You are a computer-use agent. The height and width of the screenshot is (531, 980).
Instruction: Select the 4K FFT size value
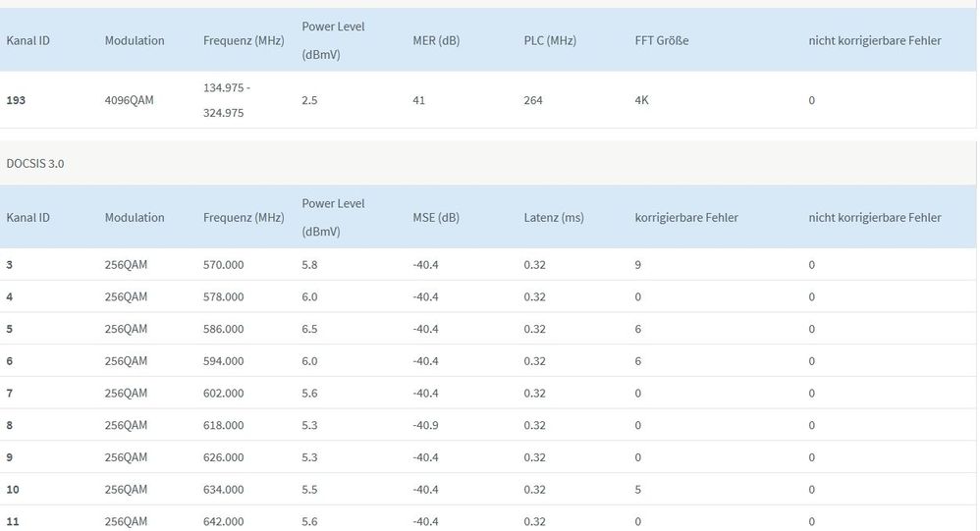point(642,100)
